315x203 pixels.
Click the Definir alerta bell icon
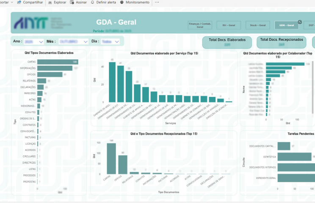point(93,3)
